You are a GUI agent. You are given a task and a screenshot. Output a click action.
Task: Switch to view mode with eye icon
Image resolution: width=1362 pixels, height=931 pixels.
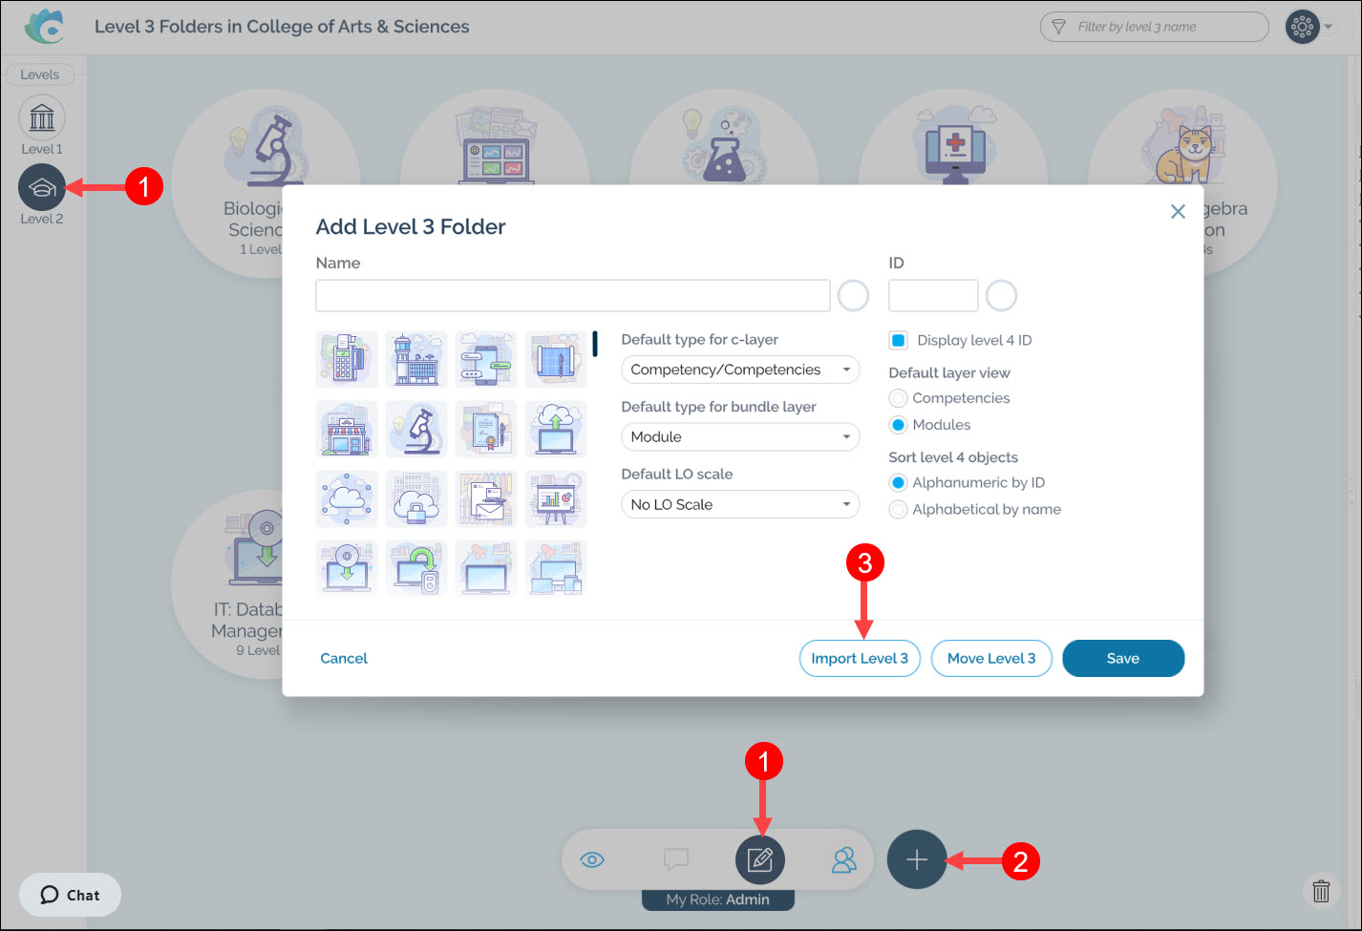pyautogui.click(x=592, y=860)
